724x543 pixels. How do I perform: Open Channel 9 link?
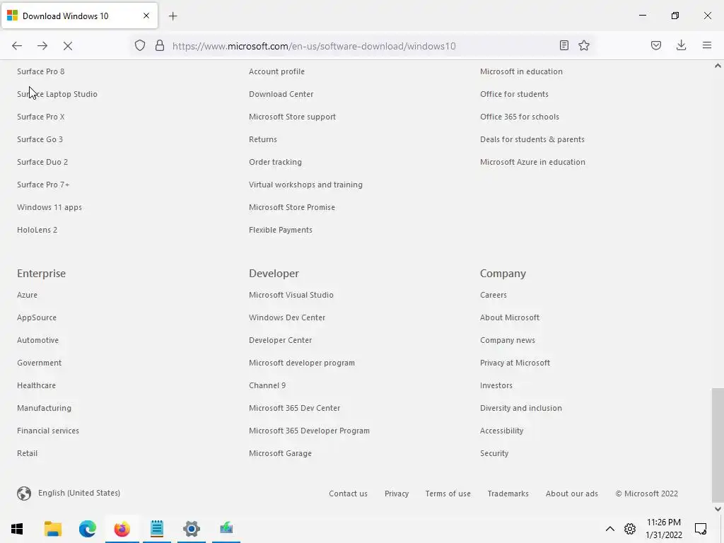pos(267,385)
